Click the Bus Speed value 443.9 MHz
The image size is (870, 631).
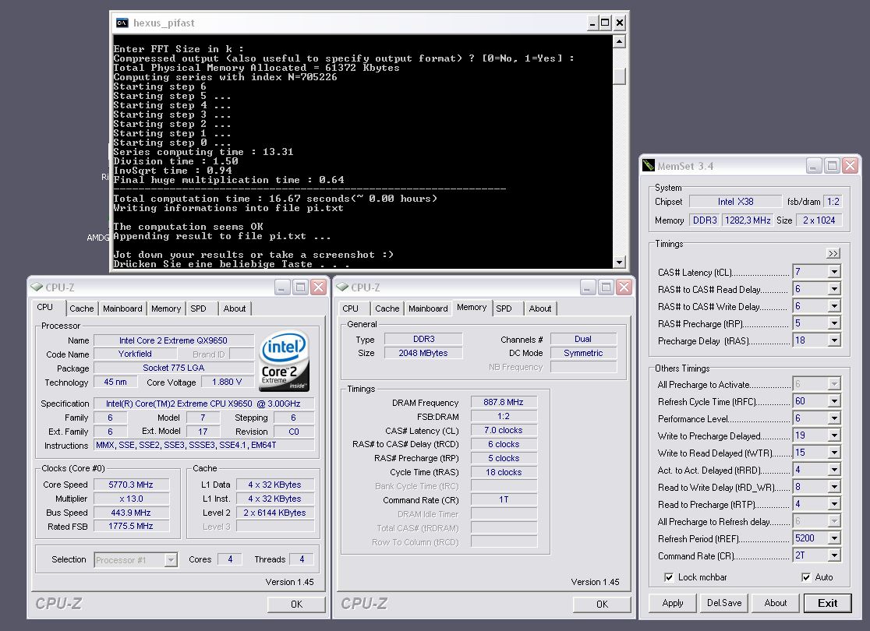tap(131, 513)
